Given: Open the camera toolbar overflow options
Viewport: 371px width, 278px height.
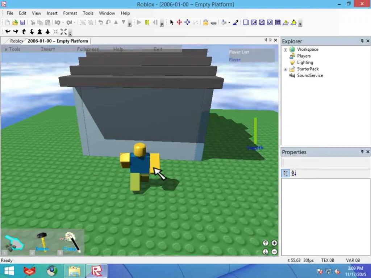Looking at the screenshot, I should 70,33.
